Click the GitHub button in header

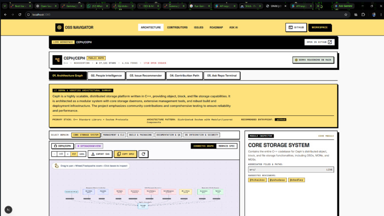pyautogui.click(x=296, y=28)
